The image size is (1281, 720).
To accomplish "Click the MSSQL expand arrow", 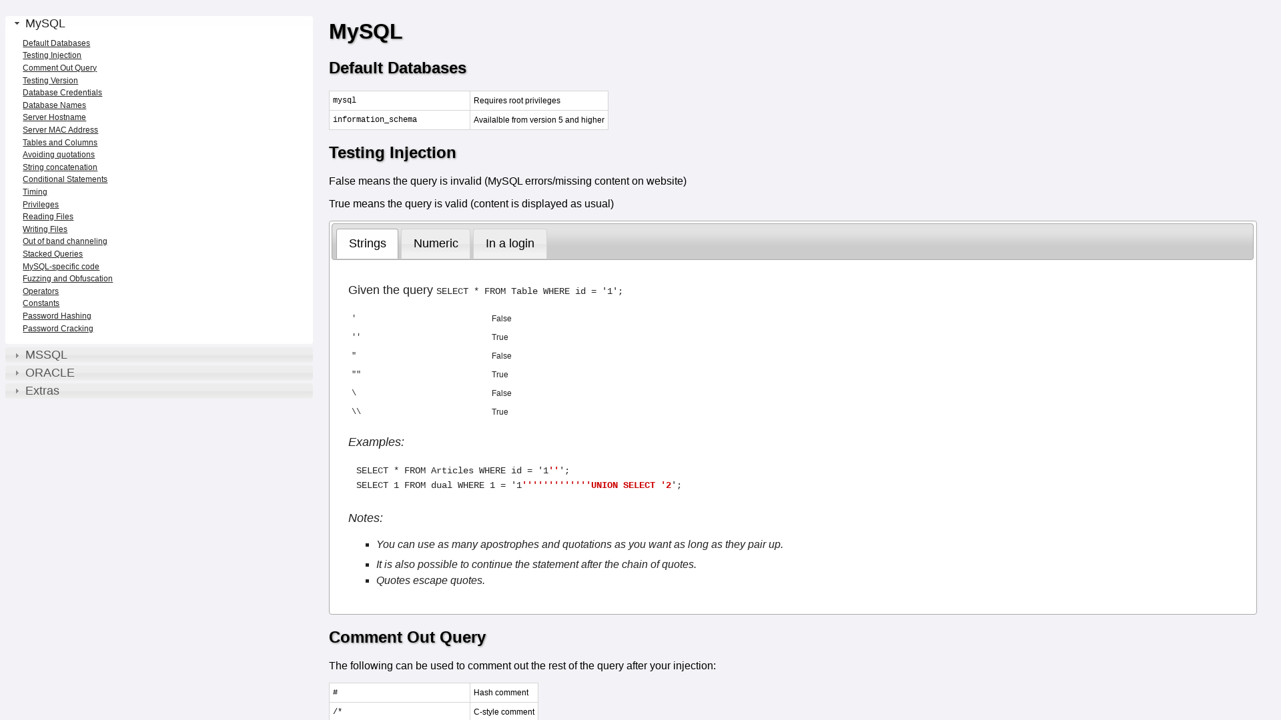I will (16, 354).
